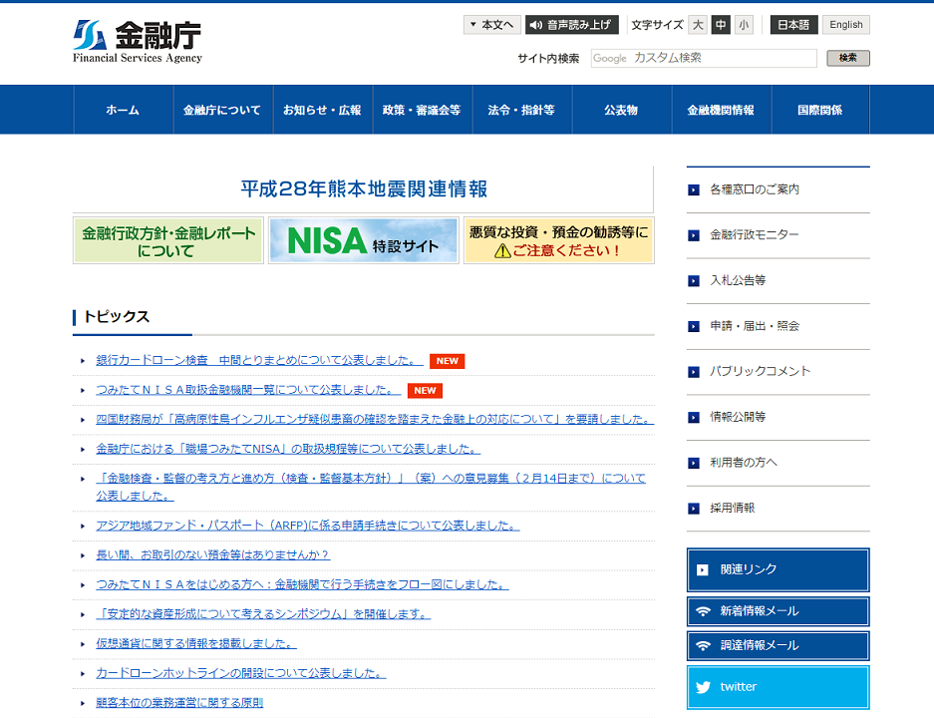The width and height of the screenshot is (934, 718).
Task: Set text size to large (大)
Action: point(698,25)
